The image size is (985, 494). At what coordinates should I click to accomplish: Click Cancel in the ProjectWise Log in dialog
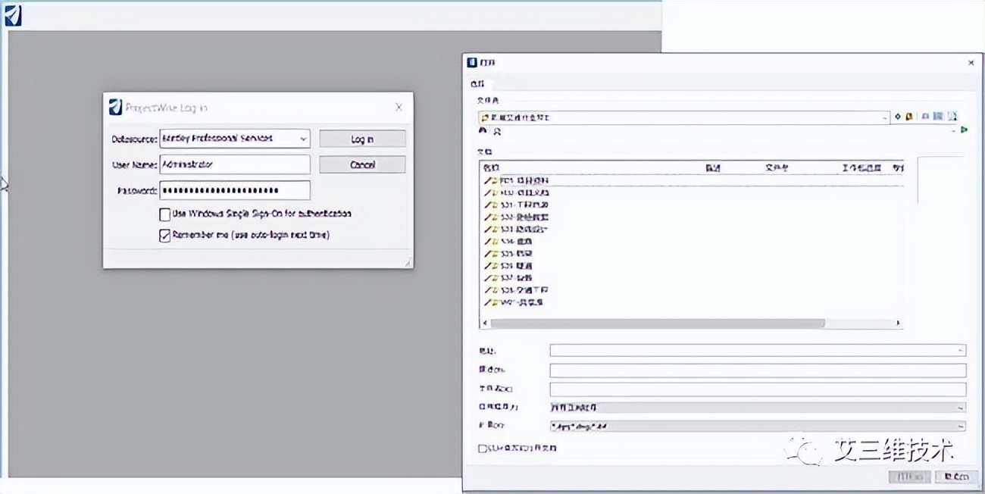[x=362, y=164]
